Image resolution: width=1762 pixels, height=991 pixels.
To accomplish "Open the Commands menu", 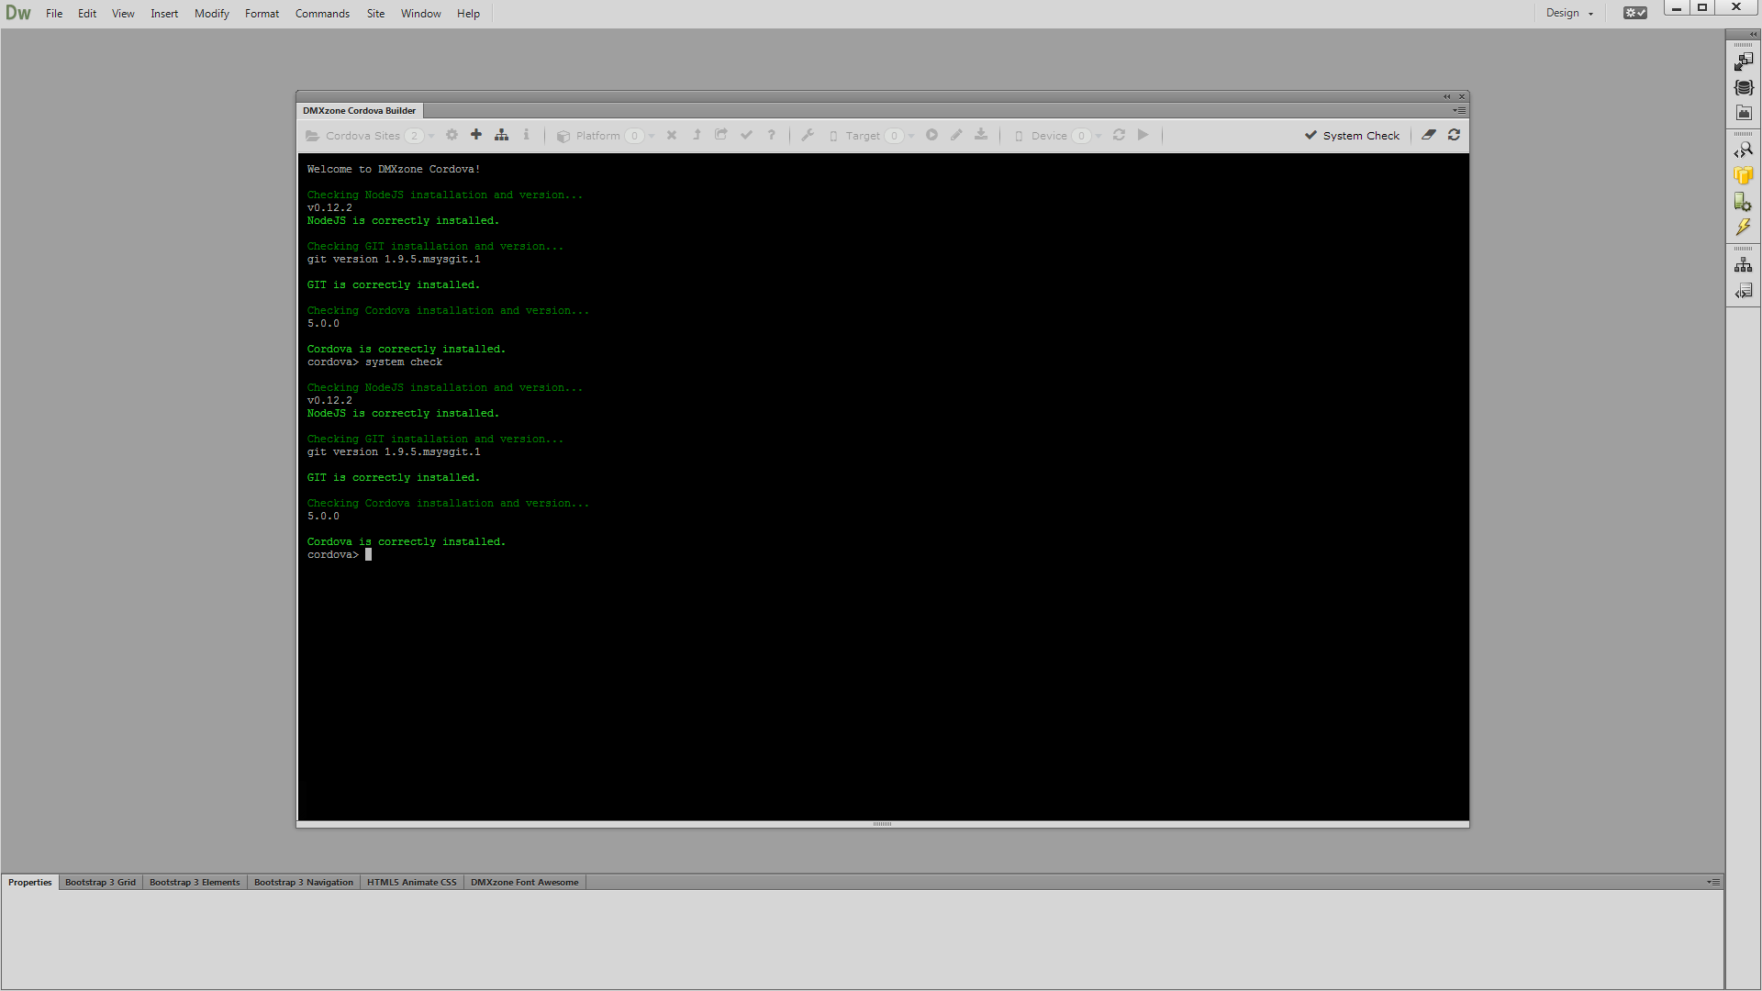I will [x=322, y=13].
